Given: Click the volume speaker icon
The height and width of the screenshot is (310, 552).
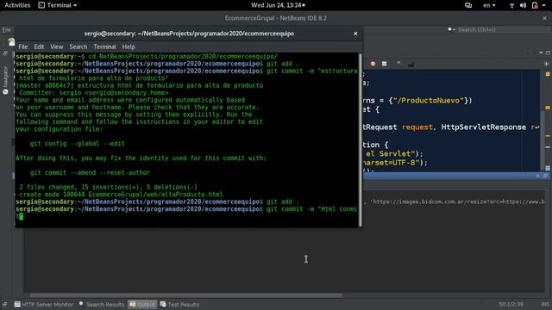Looking at the screenshot, I should tap(524, 5).
